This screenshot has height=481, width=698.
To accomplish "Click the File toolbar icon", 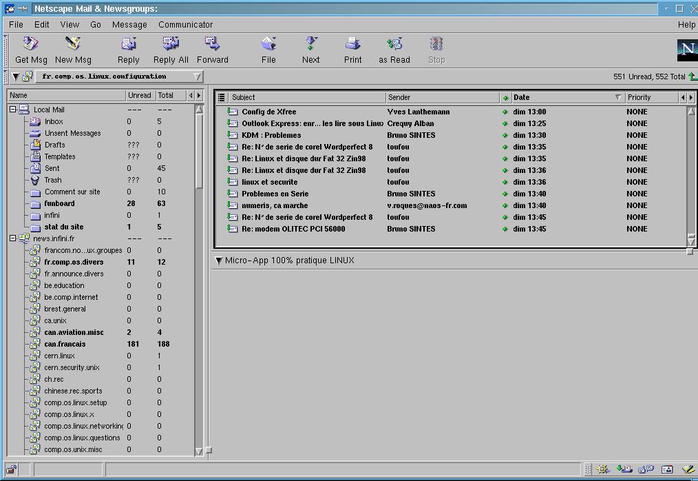I will 268,43.
